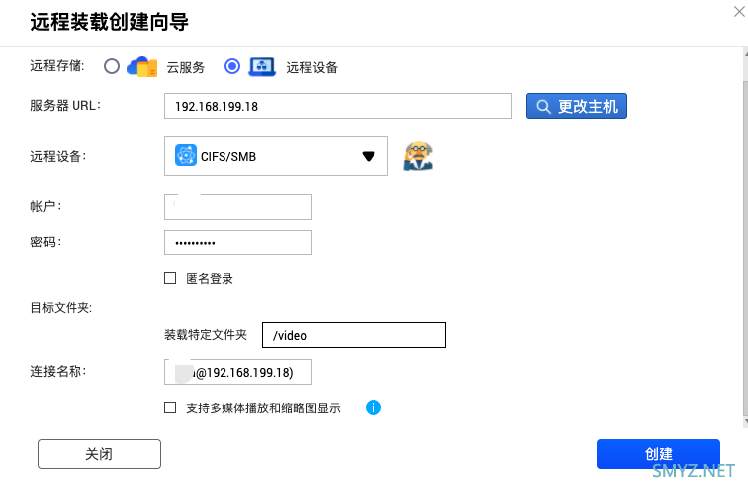Screen dimensions: 748x490
Task: Click the 装载特定文件夹 label
Action: (x=206, y=335)
